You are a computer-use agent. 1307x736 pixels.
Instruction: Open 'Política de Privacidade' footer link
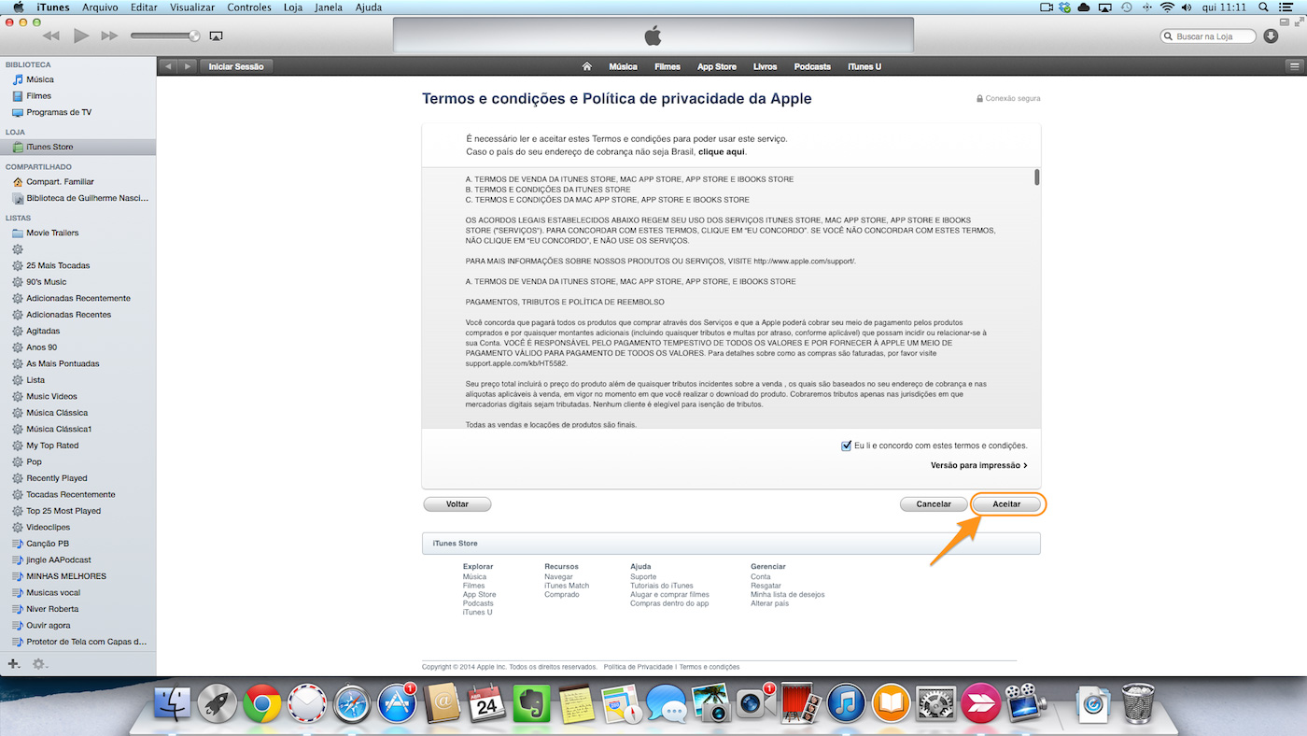[x=639, y=667]
